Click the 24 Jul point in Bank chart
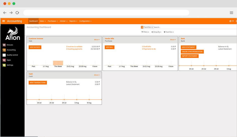 [204, 66]
